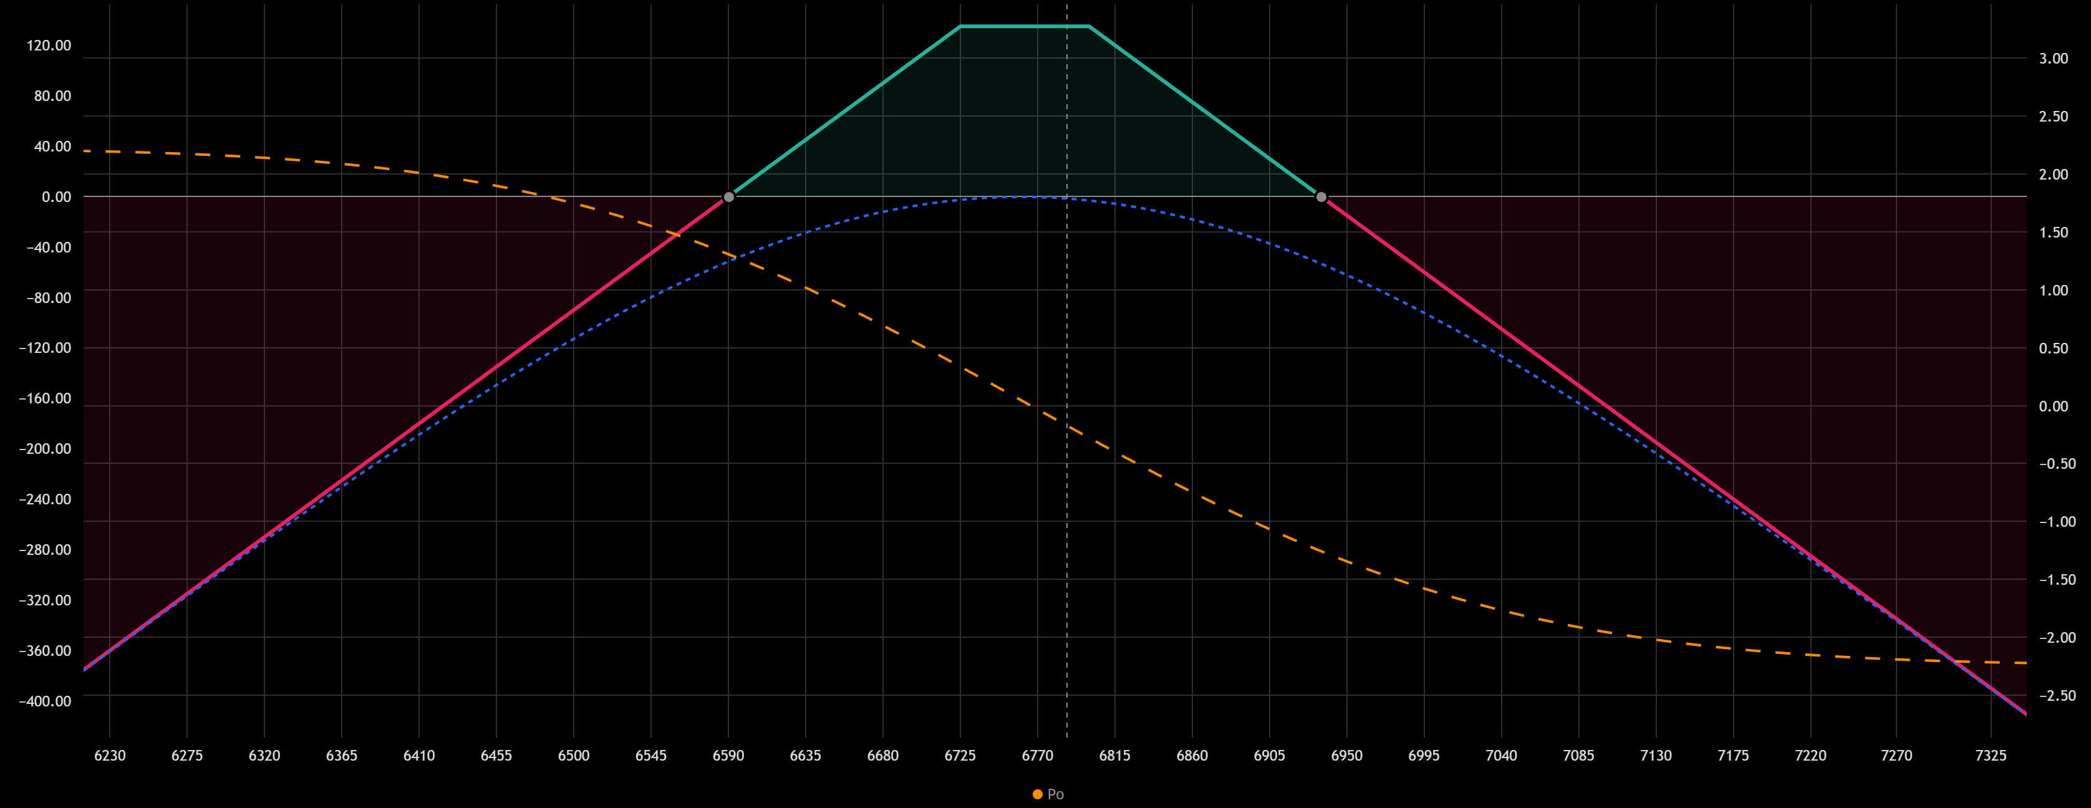Click the 6950 x-axis label

tap(1346, 755)
